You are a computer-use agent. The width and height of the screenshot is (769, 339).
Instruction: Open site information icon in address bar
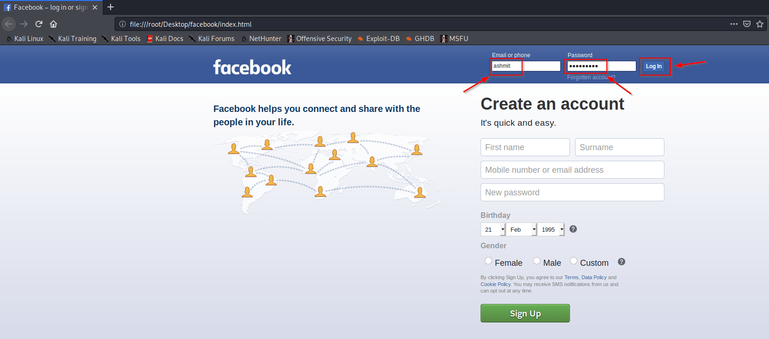(x=123, y=24)
